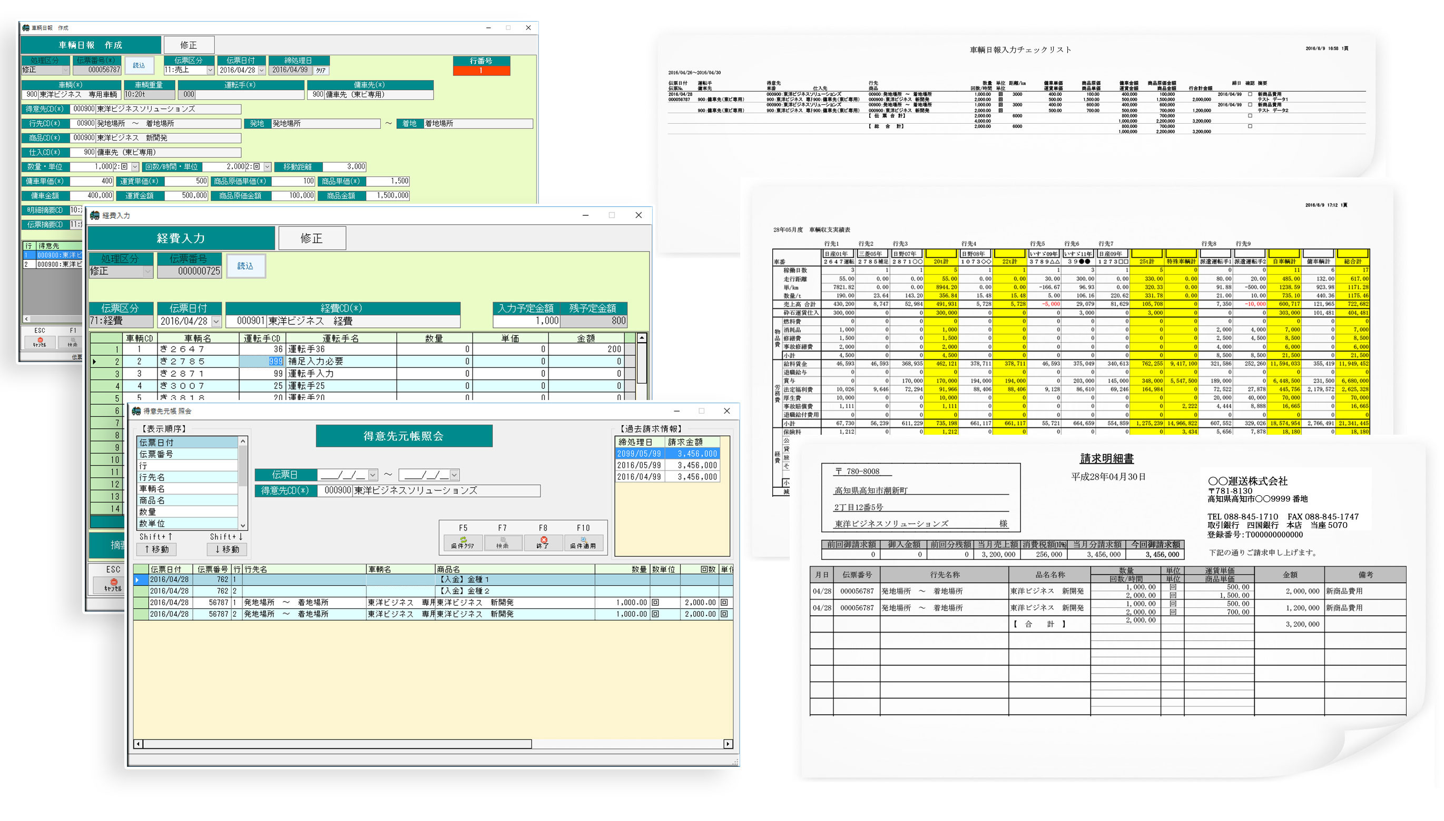Click クリア button beside 締処理日
Viewport: 1444px width, 821px height.
320,71
